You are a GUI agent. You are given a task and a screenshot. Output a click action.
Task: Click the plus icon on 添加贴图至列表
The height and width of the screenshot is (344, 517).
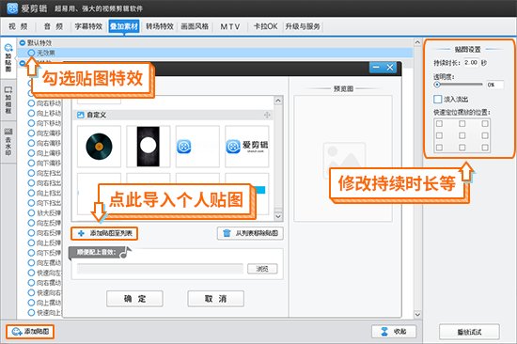click(x=81, y=233)
